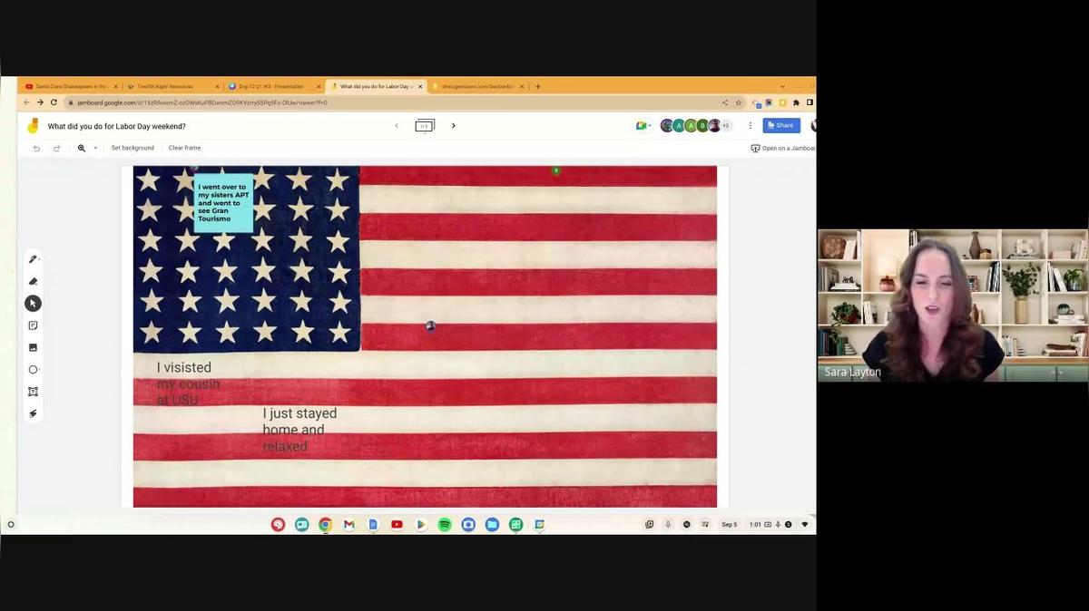Open the Camera app from the shelf
Screen dimensions: 1089x611
coord(468,524)
